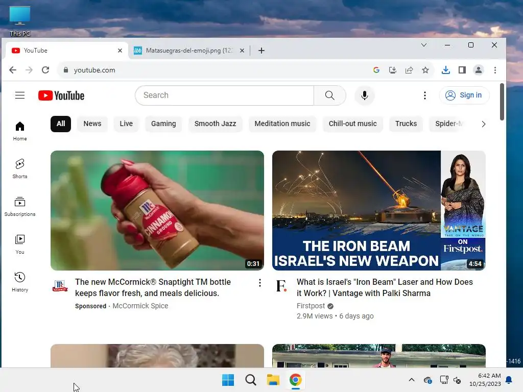Image resolution: width=523 pixels, height=392 pixels.
Task: Open the taskbar clock and date
Action: click(485, 380)
